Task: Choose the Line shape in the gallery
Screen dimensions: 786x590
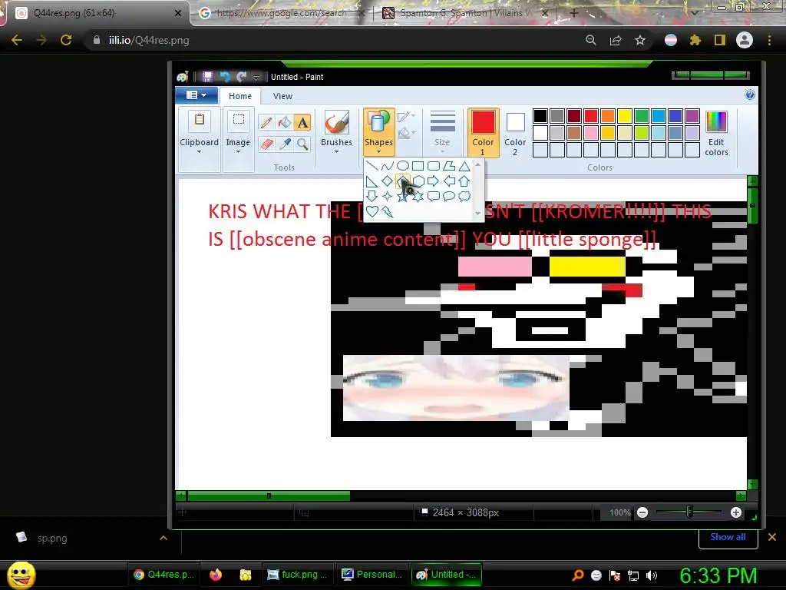Action: (372, 166)
